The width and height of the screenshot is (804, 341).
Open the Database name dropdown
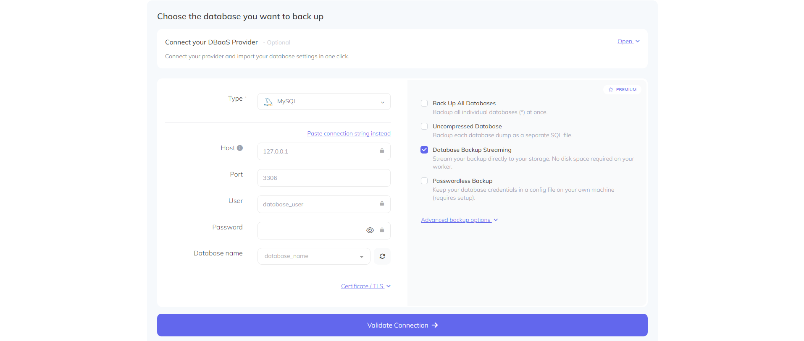[313, 256]
